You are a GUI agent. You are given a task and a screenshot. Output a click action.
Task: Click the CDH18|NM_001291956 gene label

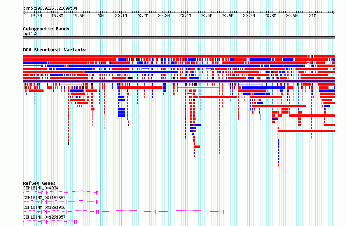(45, 207)
